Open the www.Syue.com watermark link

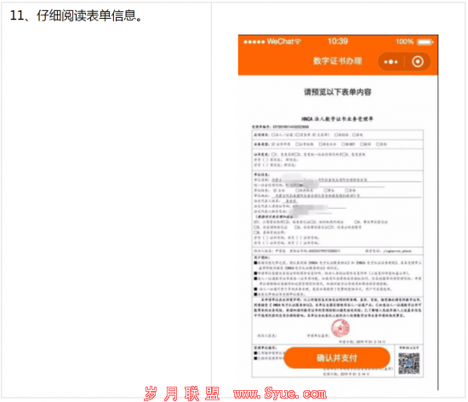280,393
